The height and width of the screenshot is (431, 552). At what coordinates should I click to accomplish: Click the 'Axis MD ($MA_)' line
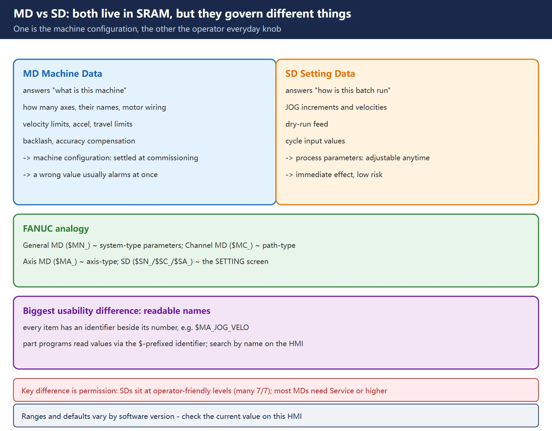pyautogui.click(x=146, y=262)
